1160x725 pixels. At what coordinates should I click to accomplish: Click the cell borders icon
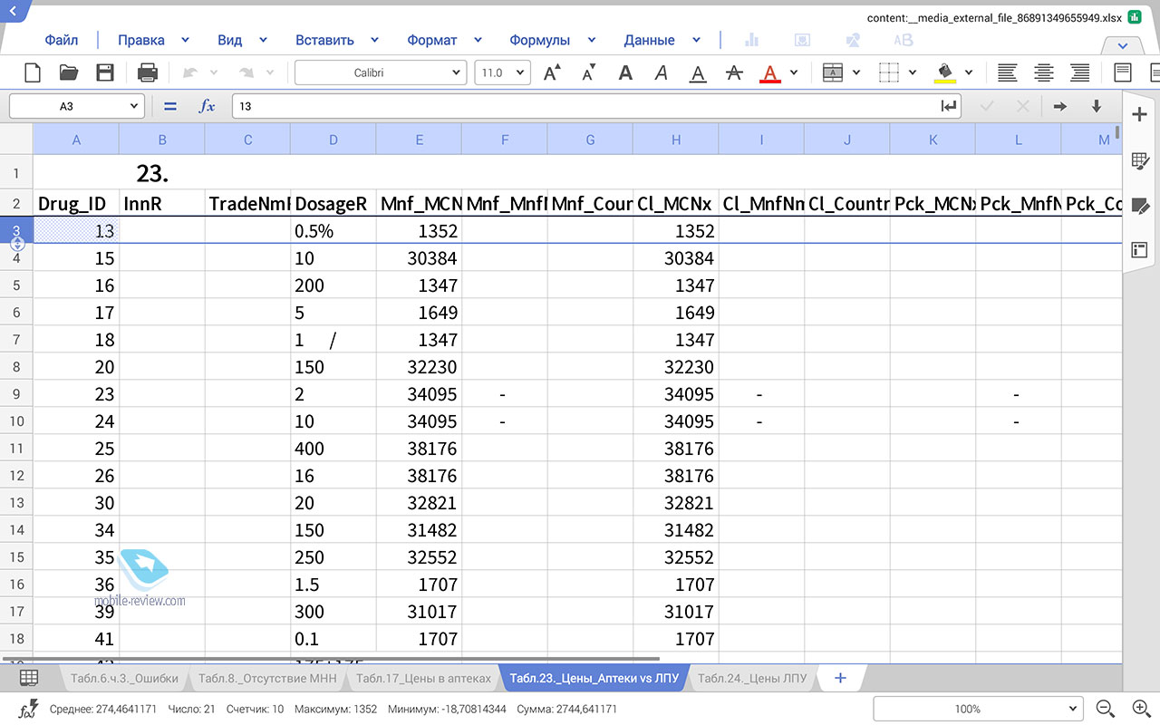coord(889,72)
